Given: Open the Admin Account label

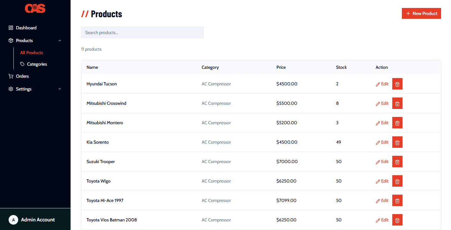Looking at the screenshot, I should point(38,220).
